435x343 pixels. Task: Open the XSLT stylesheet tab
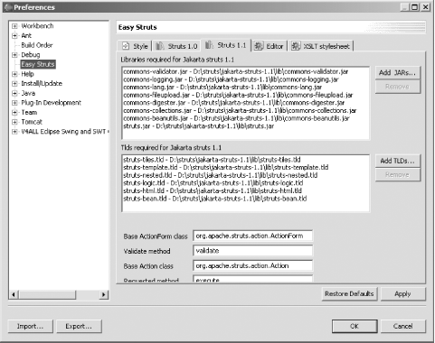click(x=320, y=46)
